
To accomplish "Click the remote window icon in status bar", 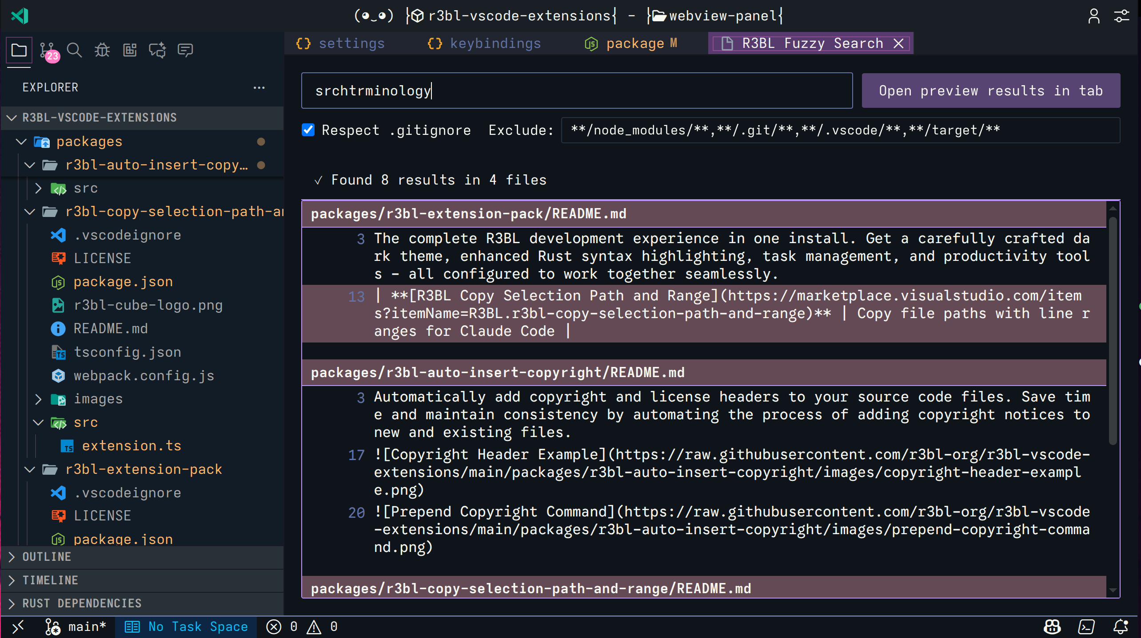I will click(18, 626).
